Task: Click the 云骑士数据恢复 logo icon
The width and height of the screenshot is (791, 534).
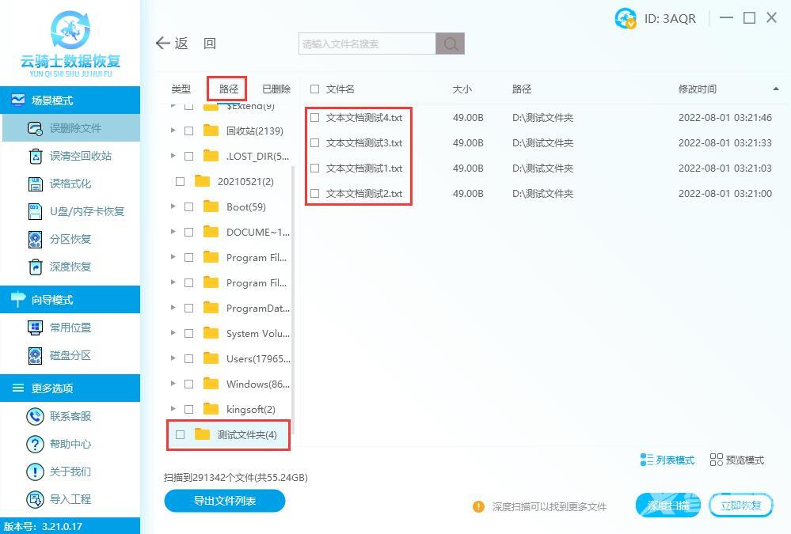Action: (x=70, y=31)
